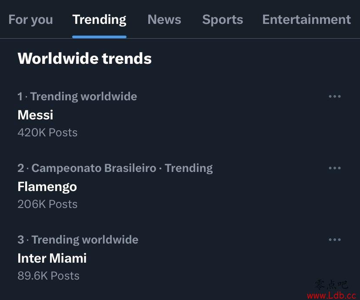Open more options for Inter Miami trend
Image resolution: width=360 pixels, height=300 pixels.
point(334,240)
